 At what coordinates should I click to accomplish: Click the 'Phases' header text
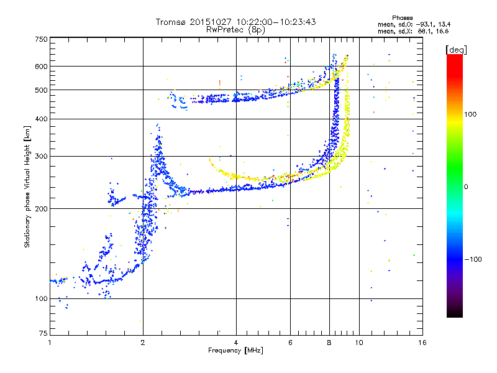pos(402,18)
